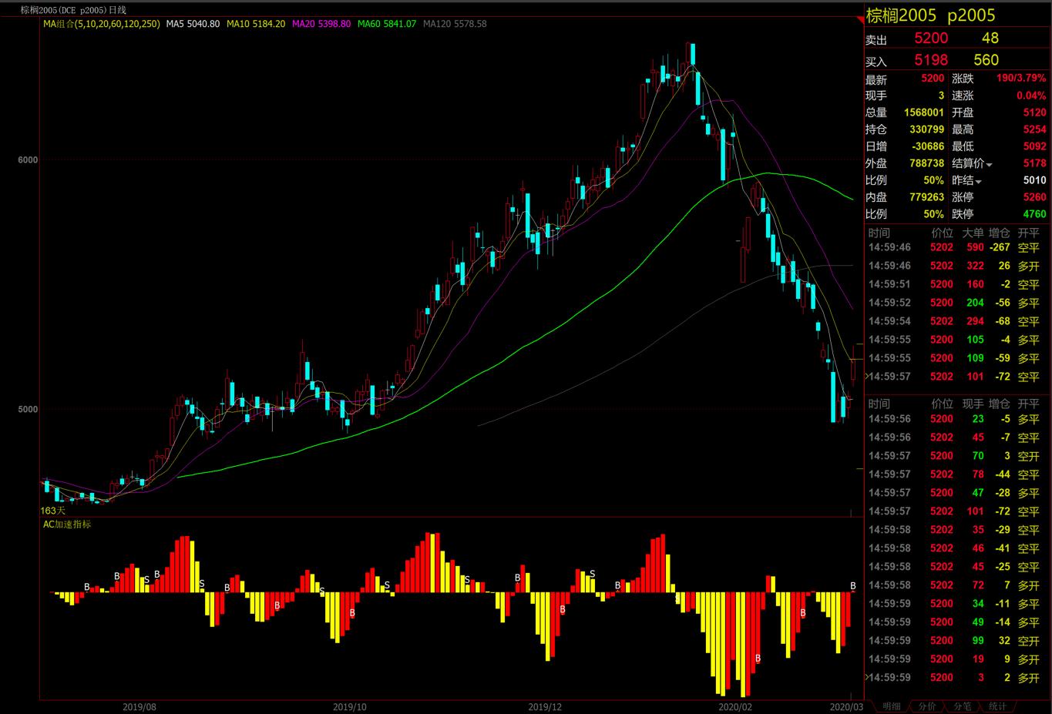Image resolution: width=1052 pixels, height=714 pixels.
Task: Click the 卖出 price 5200
Action: (931, 39)
